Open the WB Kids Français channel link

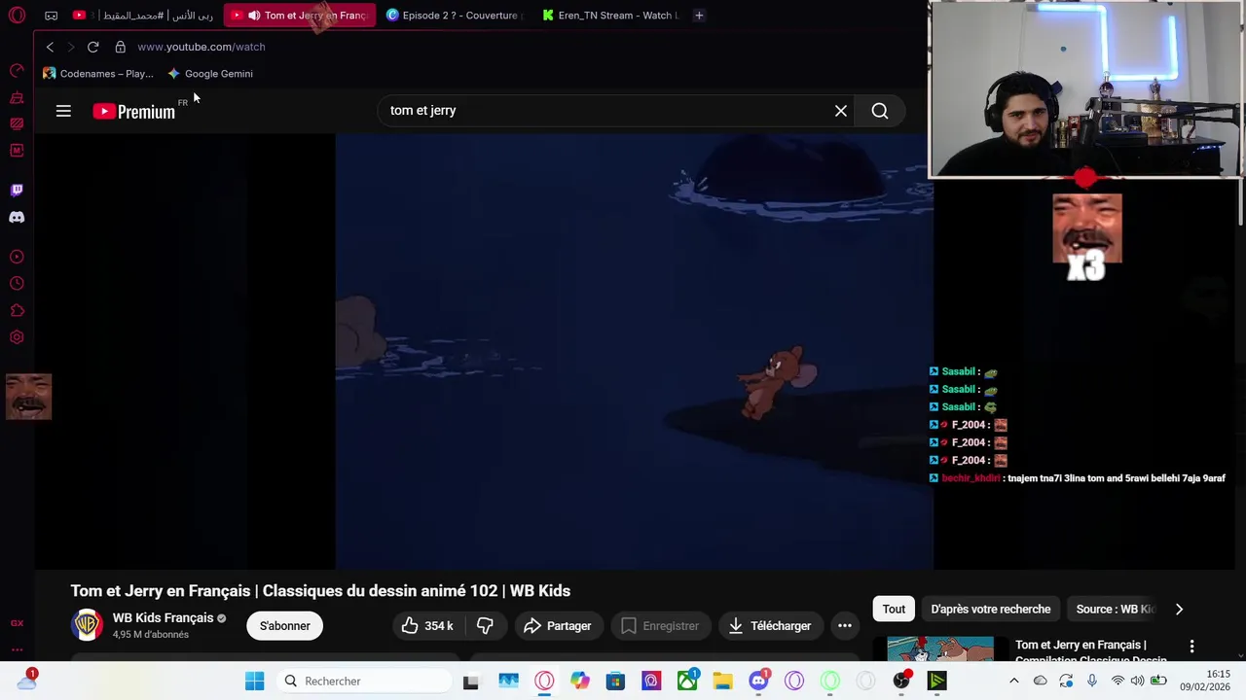pyautogui.click(x=163, y=618)
